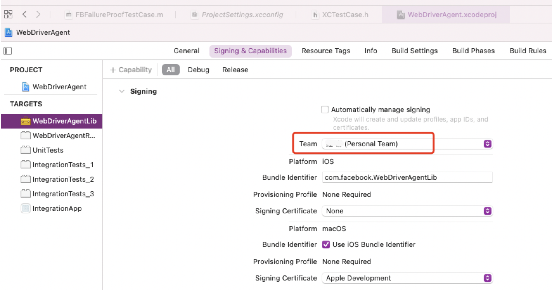Open iOS Signing Certificate dropdown showing None
552x290 pixels.
pos(407,211)
